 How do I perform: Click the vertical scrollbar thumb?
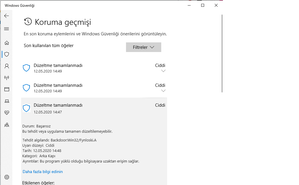point(222,53)
